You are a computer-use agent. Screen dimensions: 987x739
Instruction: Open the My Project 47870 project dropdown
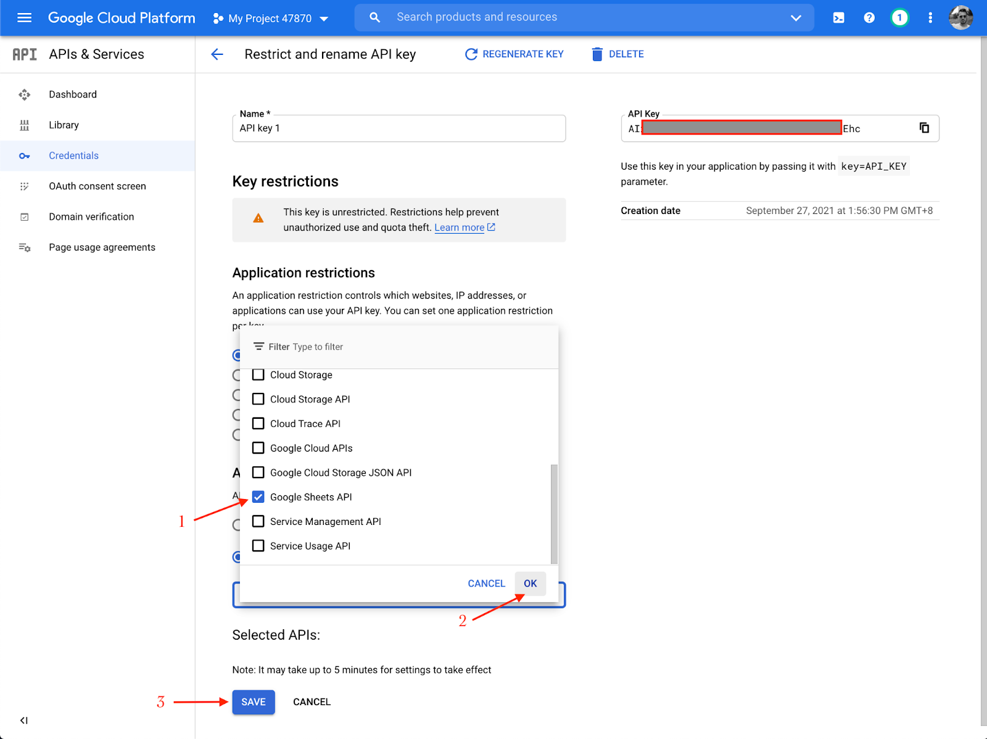click(x=270, y=18)
